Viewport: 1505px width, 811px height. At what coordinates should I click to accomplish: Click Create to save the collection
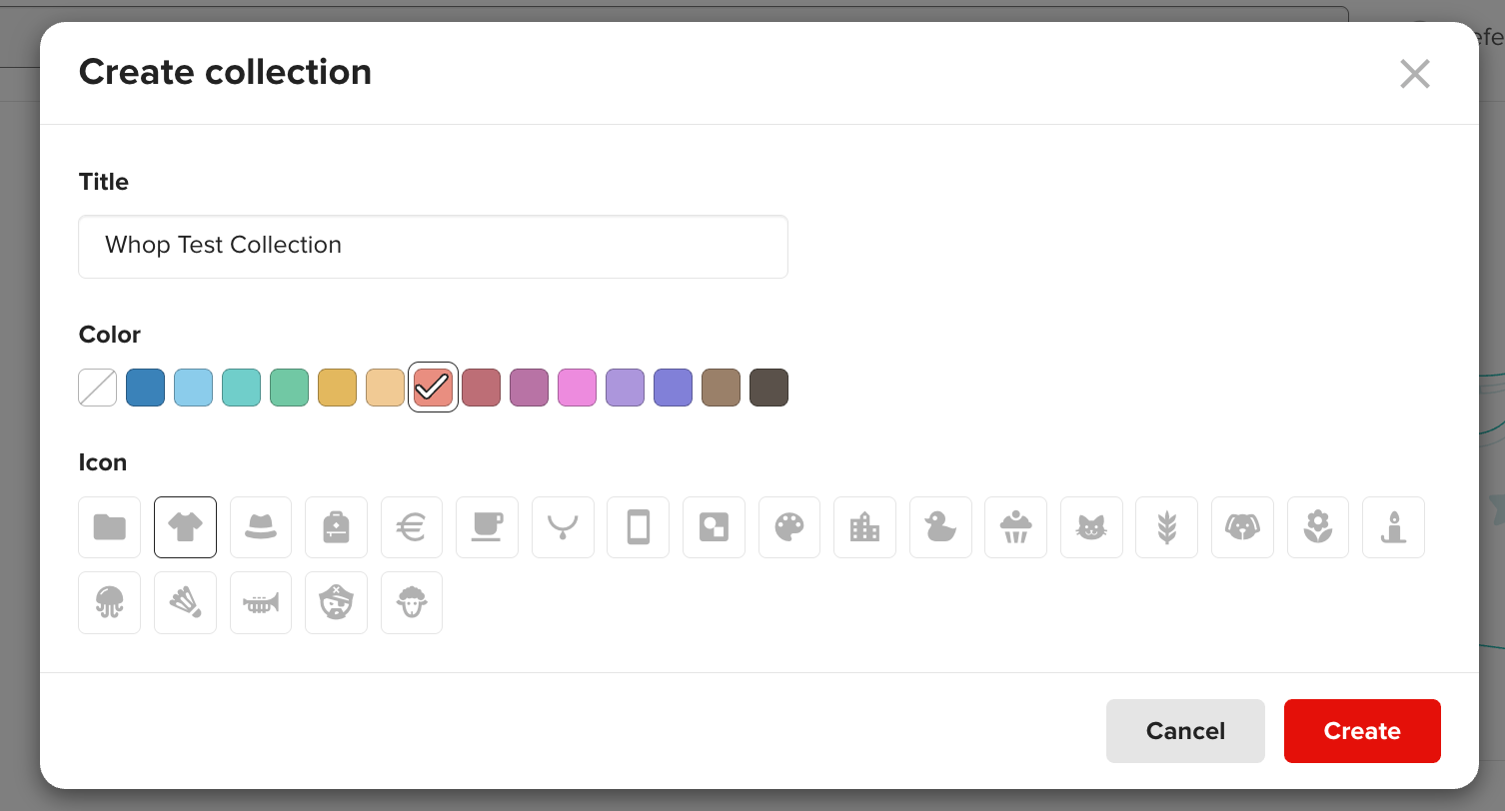point(1362,730)
